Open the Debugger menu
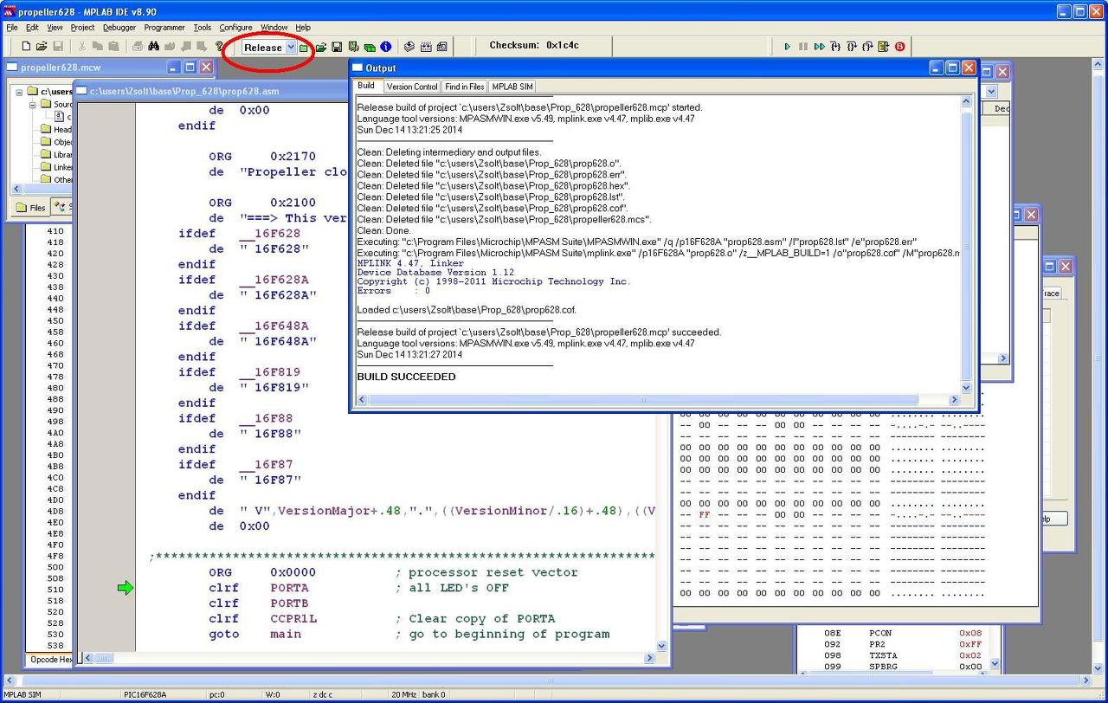 click(x=119, y=28)
